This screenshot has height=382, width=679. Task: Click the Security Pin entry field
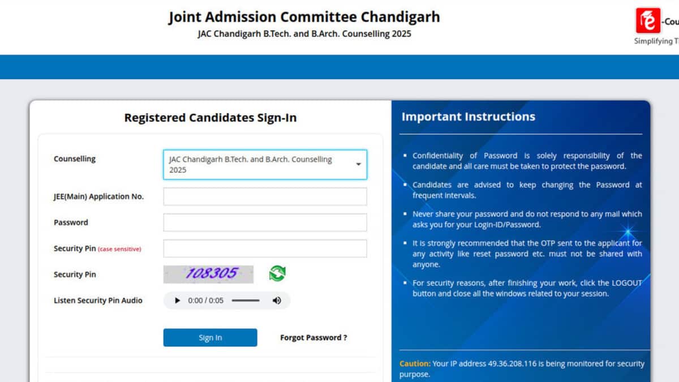(265, 248)
